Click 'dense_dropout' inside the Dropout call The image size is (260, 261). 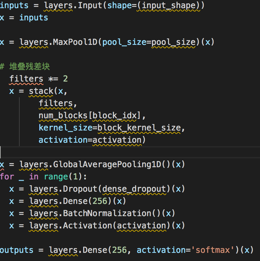click(134, 189)
